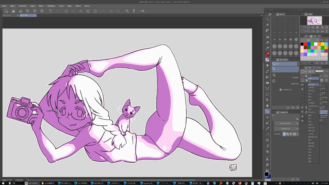The image size is (329, 185).
Task: Toggle visibility eye of second layer row
Action: point(302,89)
